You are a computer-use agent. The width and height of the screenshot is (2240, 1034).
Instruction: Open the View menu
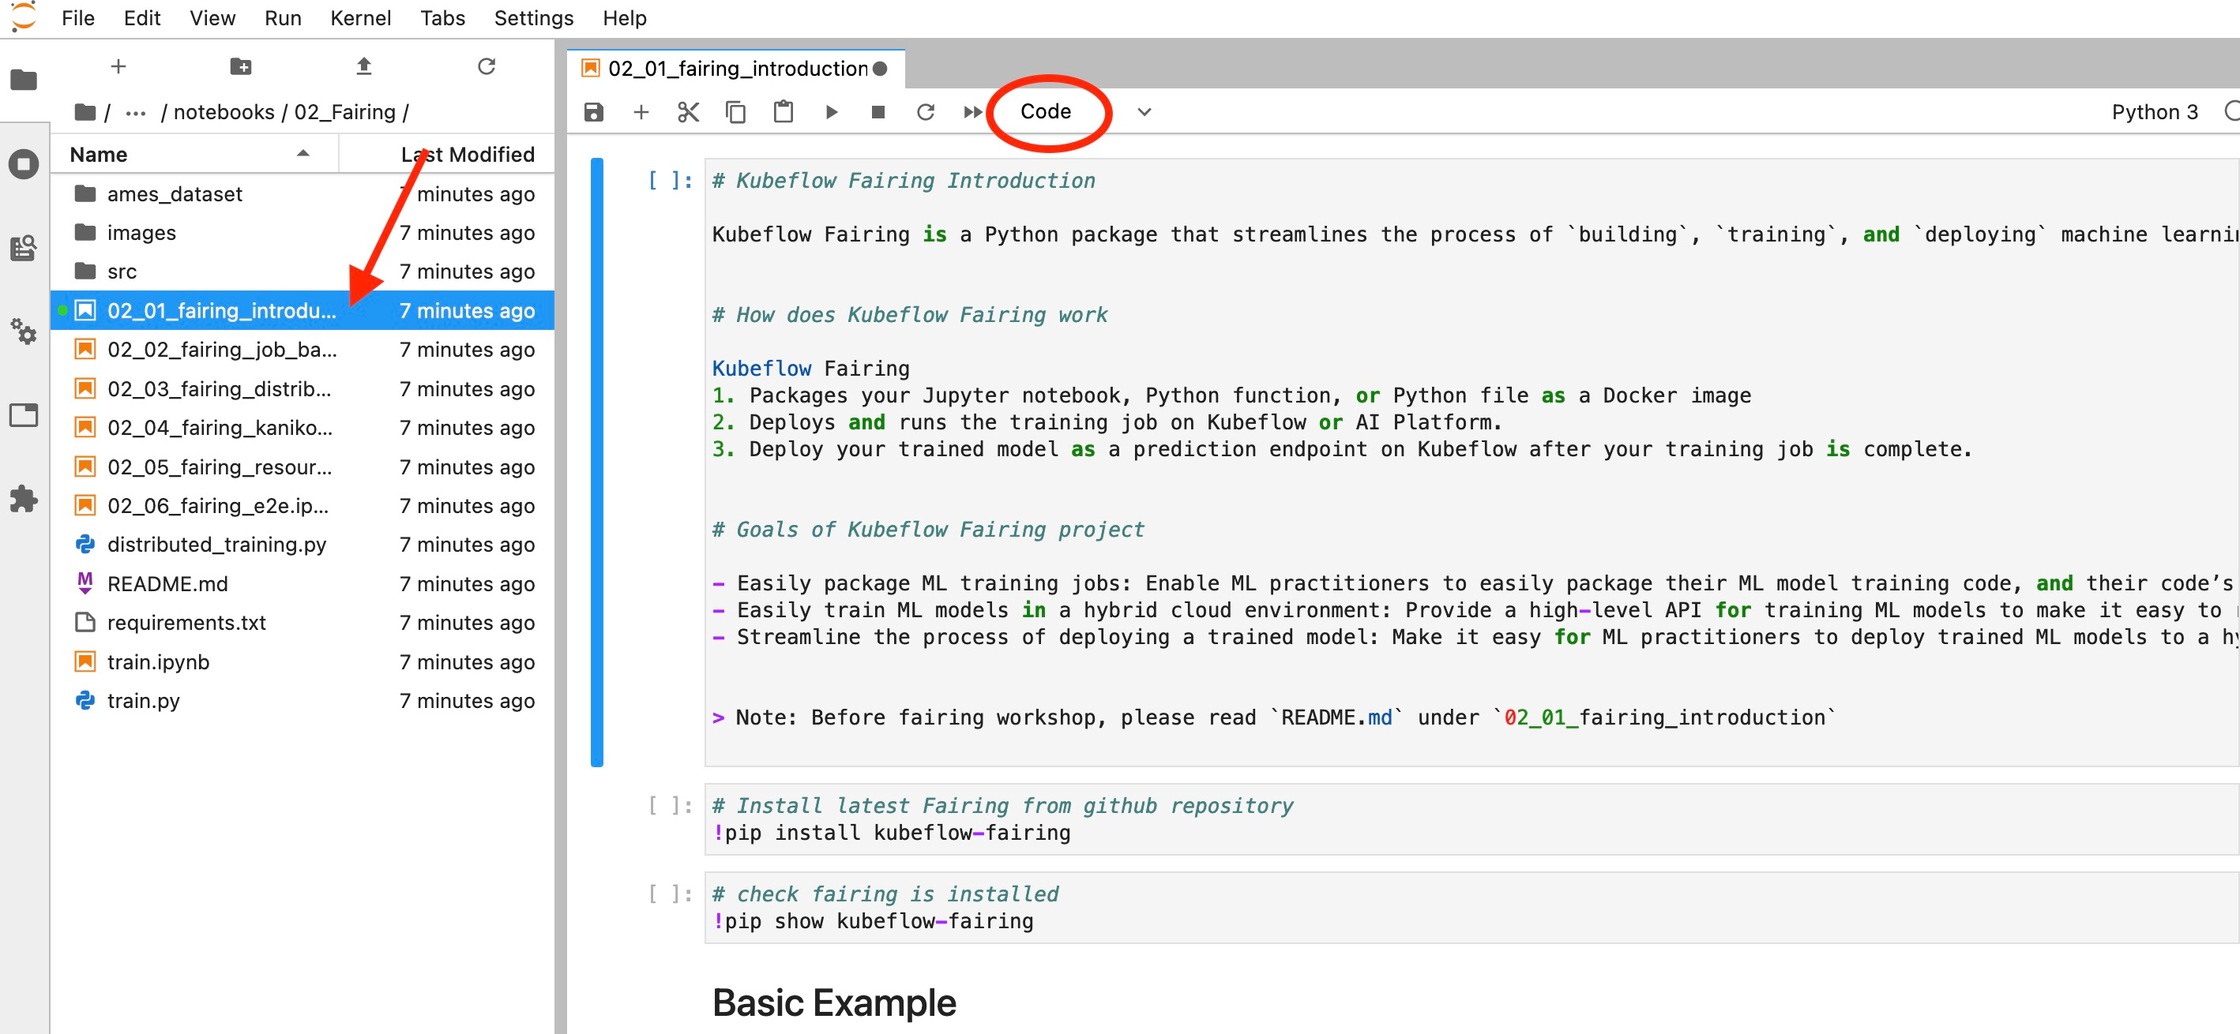tap(212, 18)
